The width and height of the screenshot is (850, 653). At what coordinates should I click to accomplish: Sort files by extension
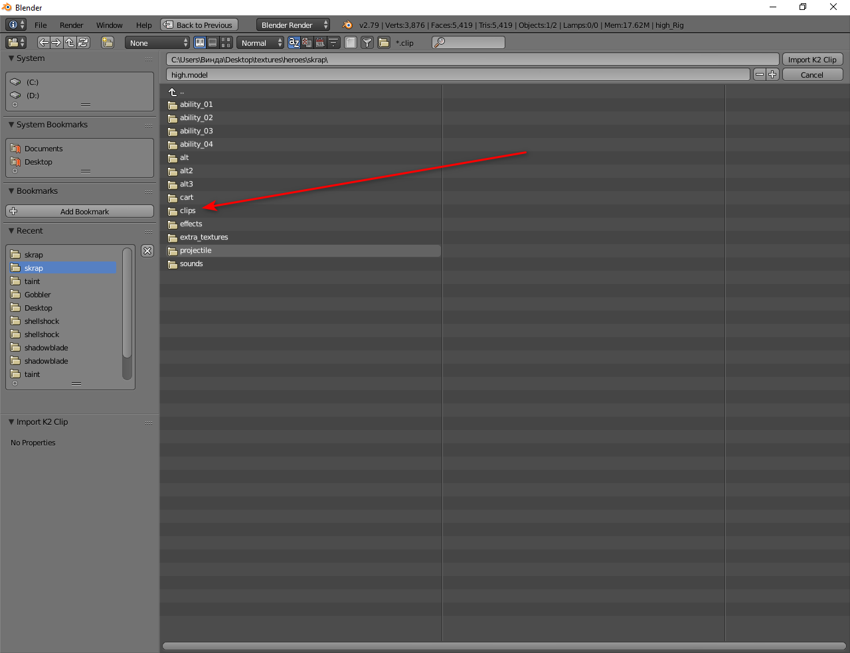307,42
